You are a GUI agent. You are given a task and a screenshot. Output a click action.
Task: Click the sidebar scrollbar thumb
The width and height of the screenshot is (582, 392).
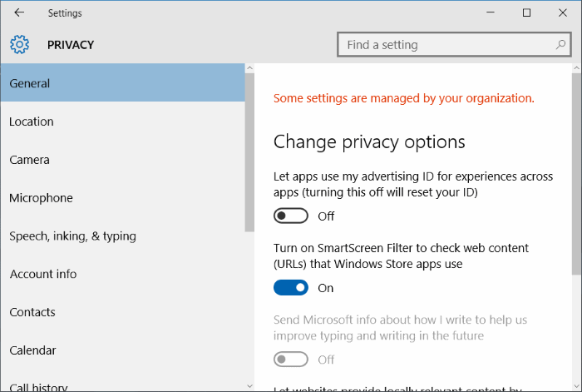249,152
